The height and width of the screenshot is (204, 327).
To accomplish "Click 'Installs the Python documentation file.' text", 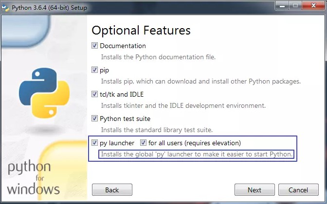I will pyautogui.click(x=158, y=57).
